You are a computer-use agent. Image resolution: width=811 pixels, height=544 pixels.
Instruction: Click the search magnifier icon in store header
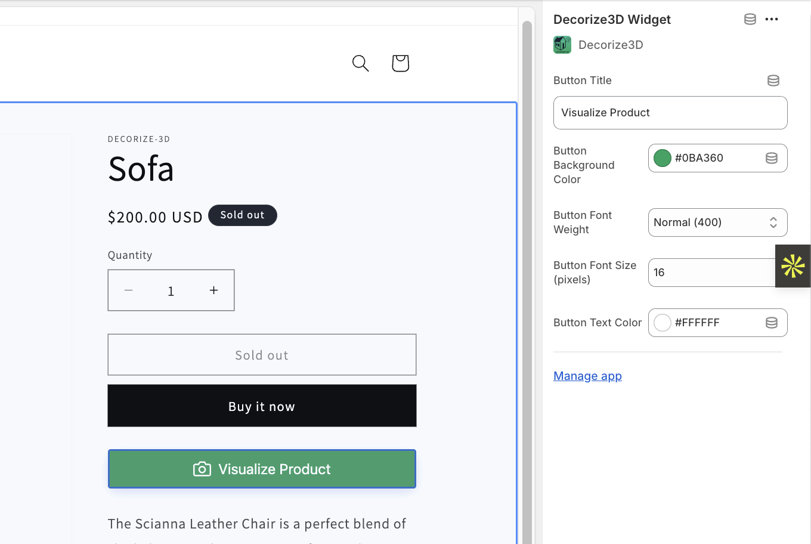tap(361, 63)
